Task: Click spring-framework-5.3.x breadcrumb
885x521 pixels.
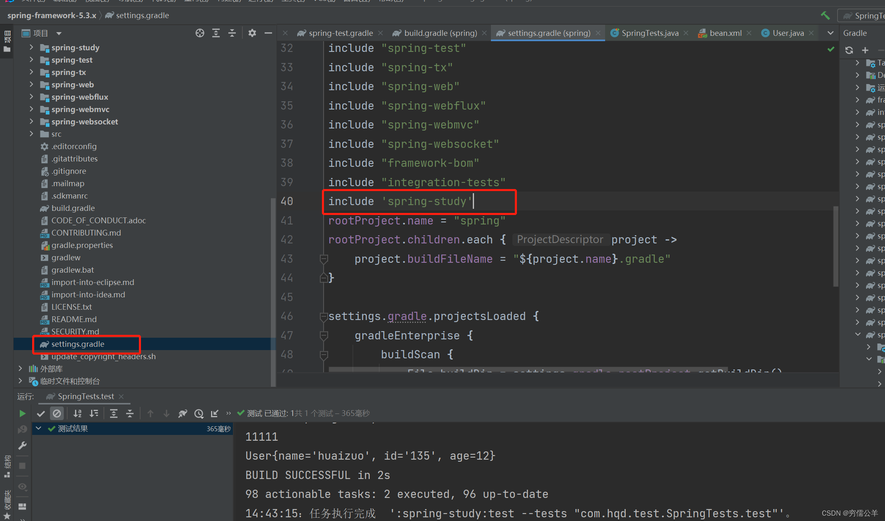Action: (52, 15)
